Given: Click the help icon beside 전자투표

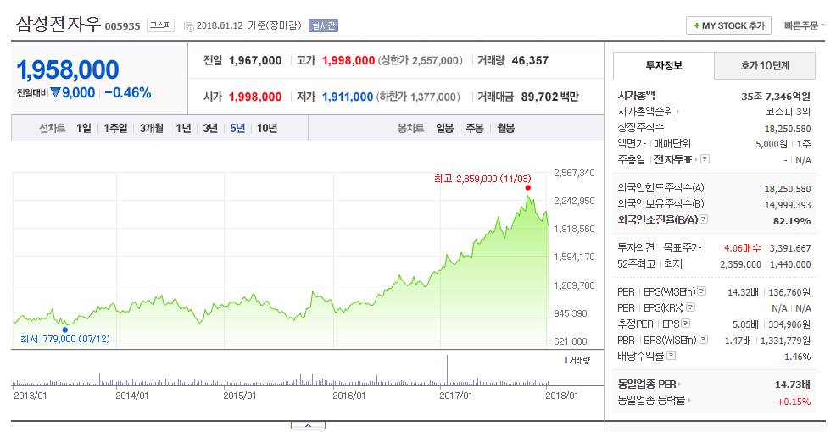Looking at the screenshot, I should click(705, 158).
